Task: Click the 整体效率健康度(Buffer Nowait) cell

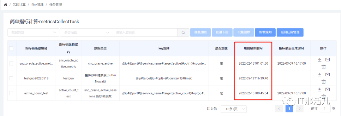Action: tap(100, 78)
